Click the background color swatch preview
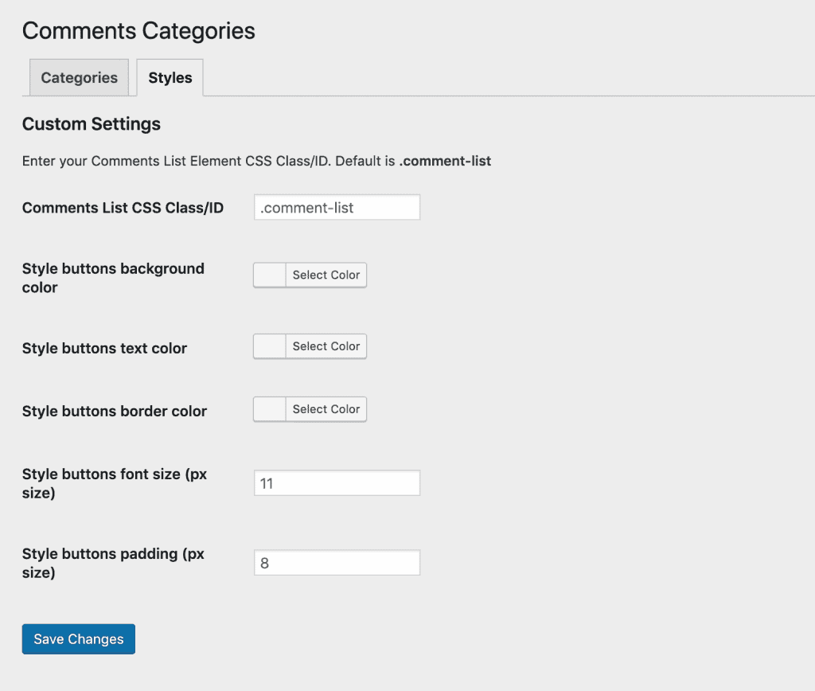 pos(270,275)
